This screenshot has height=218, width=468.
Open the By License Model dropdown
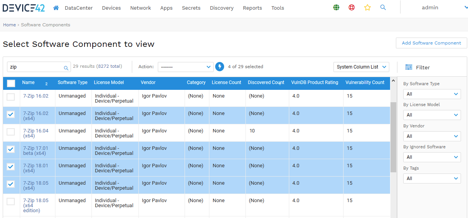click(x=432, y=115)
